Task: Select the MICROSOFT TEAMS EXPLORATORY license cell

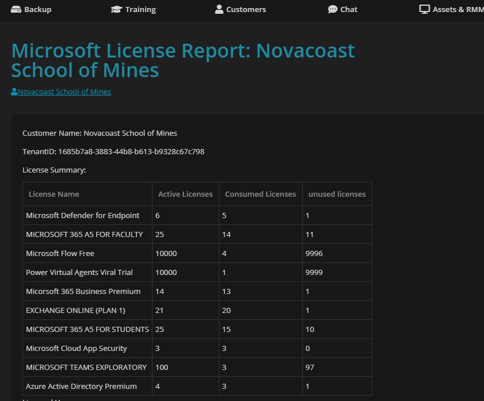Action: (x=86, y=368)
